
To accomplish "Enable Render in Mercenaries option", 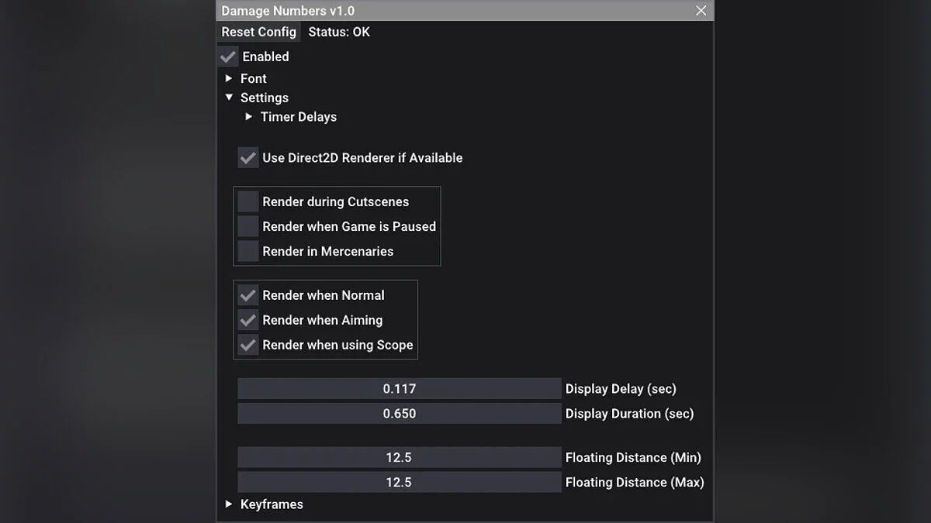I will [248, 251].
